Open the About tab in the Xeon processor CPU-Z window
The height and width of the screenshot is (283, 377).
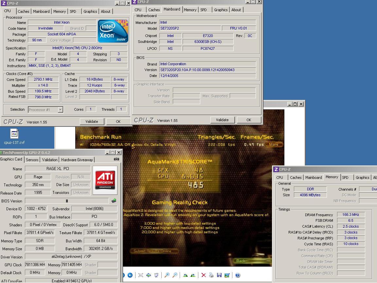tap(106, 11)
